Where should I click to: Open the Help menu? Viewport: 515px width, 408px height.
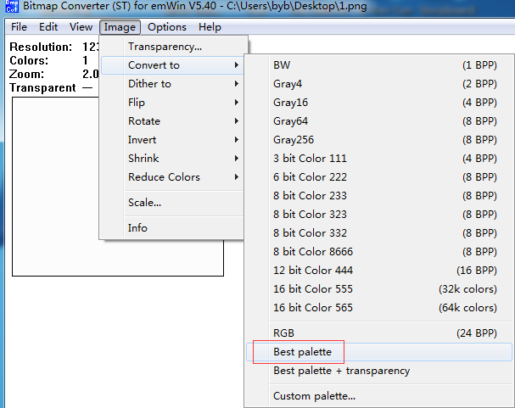[x=210, y=27]
